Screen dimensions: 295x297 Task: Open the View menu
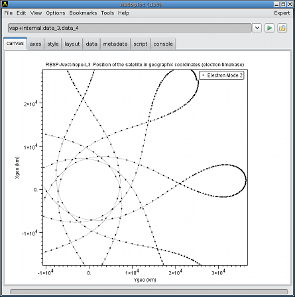point(36,13)
